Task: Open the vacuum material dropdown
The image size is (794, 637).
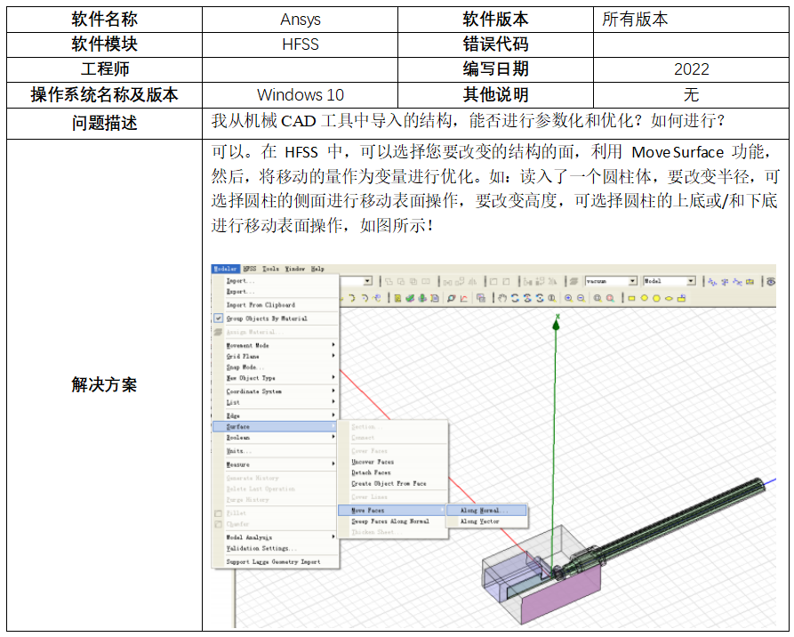Action: (x=632, y=281)
